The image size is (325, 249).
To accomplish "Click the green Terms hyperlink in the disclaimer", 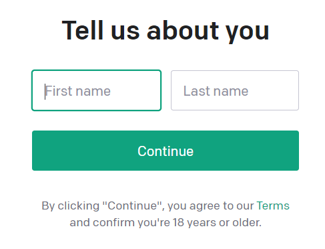I will pos(273,205).
